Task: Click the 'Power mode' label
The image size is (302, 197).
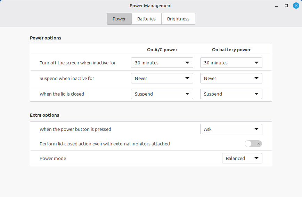Action: click(53, 158)
